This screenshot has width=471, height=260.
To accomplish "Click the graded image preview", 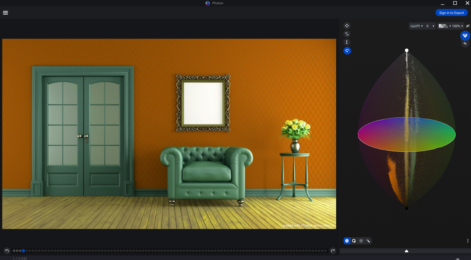I will pos(169,134).
